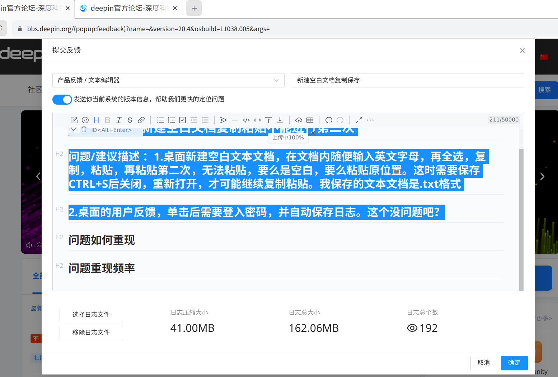Toggle italic formatting in editor toolbar
This screenshot has height=377, width=558.
(x=119, y=120)
